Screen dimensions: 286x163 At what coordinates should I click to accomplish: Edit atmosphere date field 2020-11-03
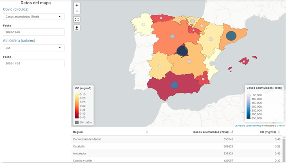[34, 64]
